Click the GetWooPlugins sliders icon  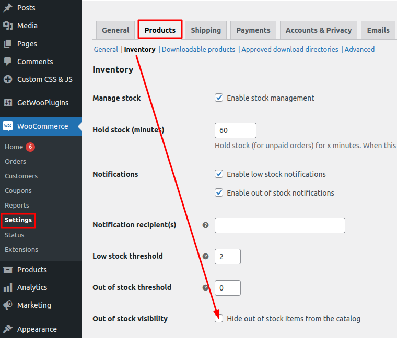click(x=8, y=103)
